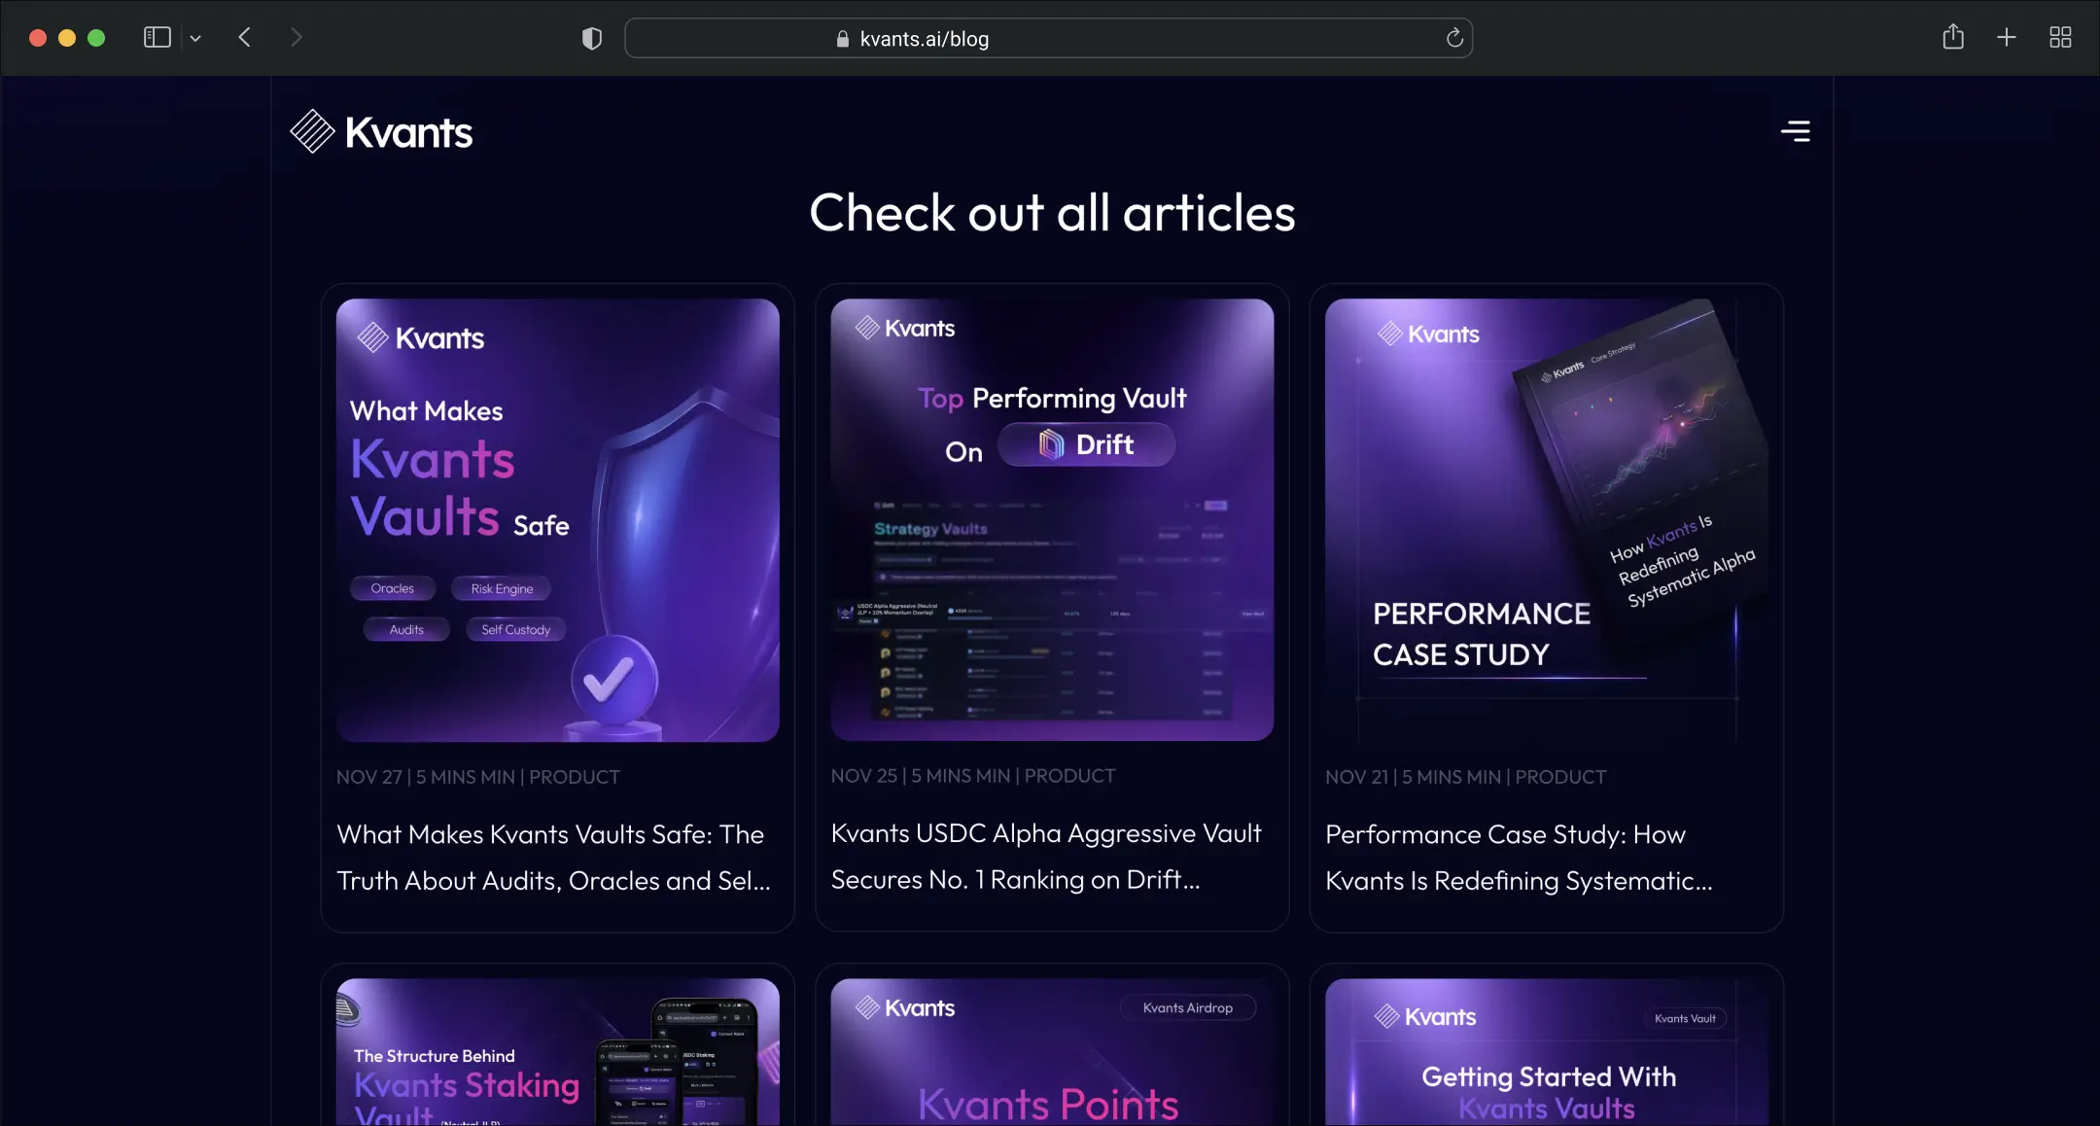Open article title 'Kvants USDC Alpha Aggressive Vault Secures...'

tap(1046, 857)
